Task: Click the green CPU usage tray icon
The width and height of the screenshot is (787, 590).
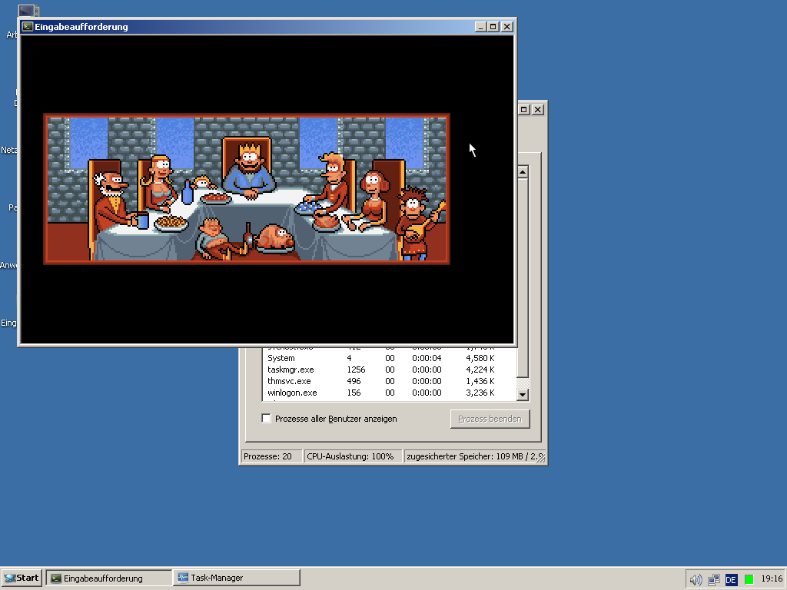Action: click(x=749, y=580)
